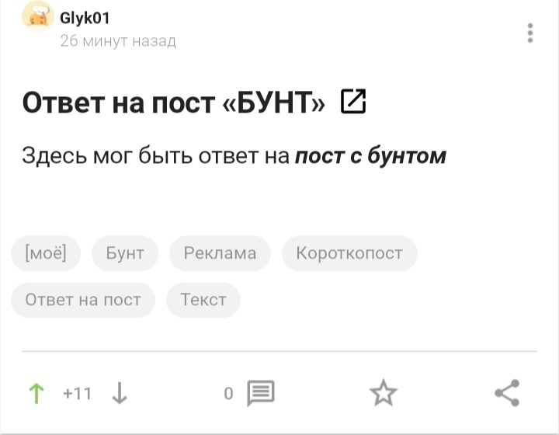Open the Текст tag
559x435 pixels.
pyautogui.click(x=203, y=300)
